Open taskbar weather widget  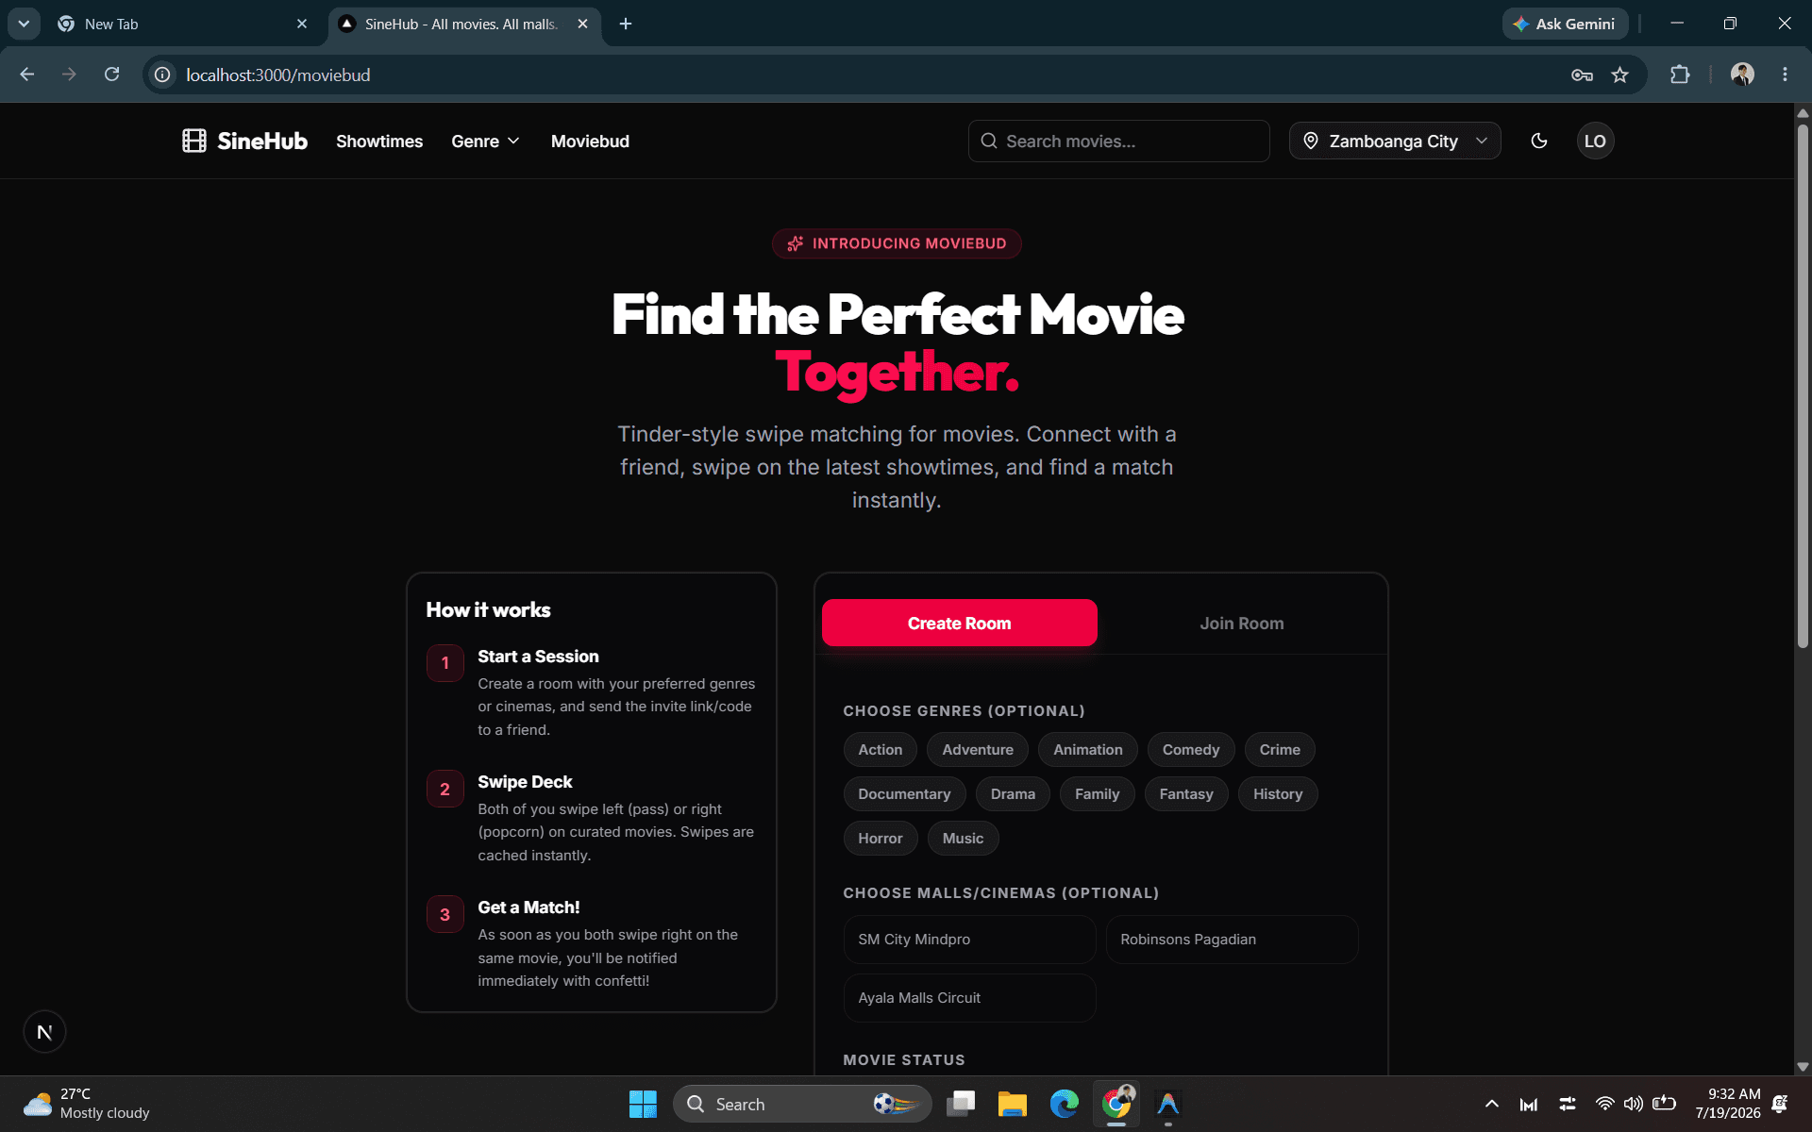coord(87,1104)
